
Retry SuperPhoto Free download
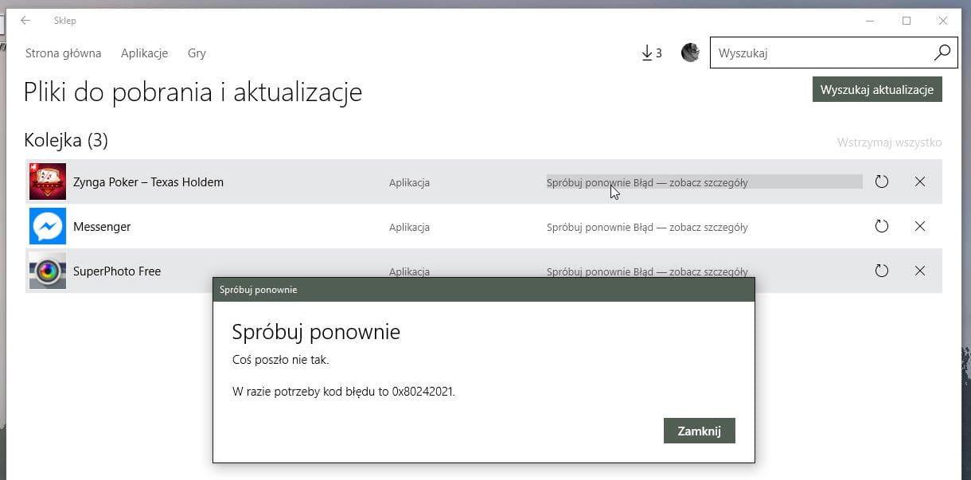(x=881, y=271)
